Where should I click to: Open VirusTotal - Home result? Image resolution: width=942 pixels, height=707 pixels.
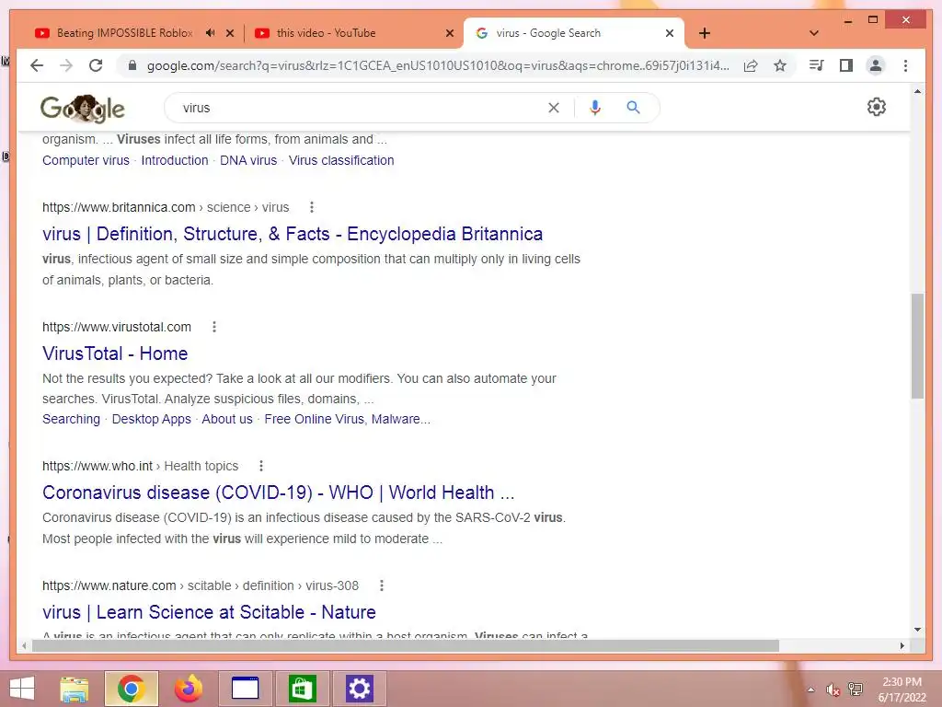115,353
